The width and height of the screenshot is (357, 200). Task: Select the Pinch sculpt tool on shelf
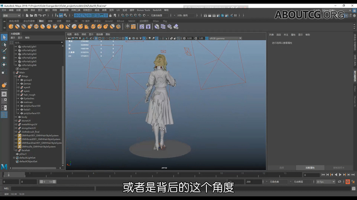click(36, 27)
